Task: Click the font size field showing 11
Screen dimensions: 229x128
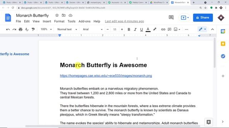Action: pos(115,30)
